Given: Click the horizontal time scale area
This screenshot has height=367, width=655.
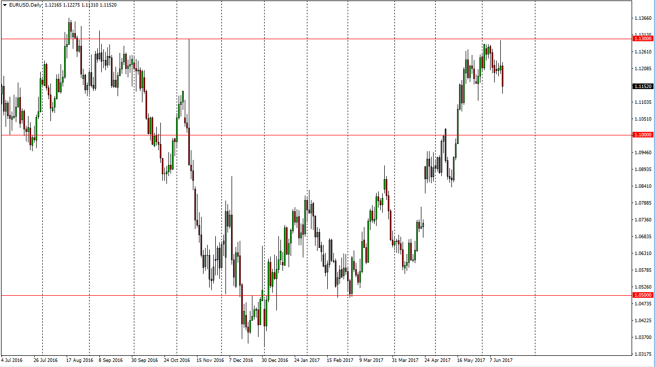Looking at the screenshot, I should tap(305, 360).
